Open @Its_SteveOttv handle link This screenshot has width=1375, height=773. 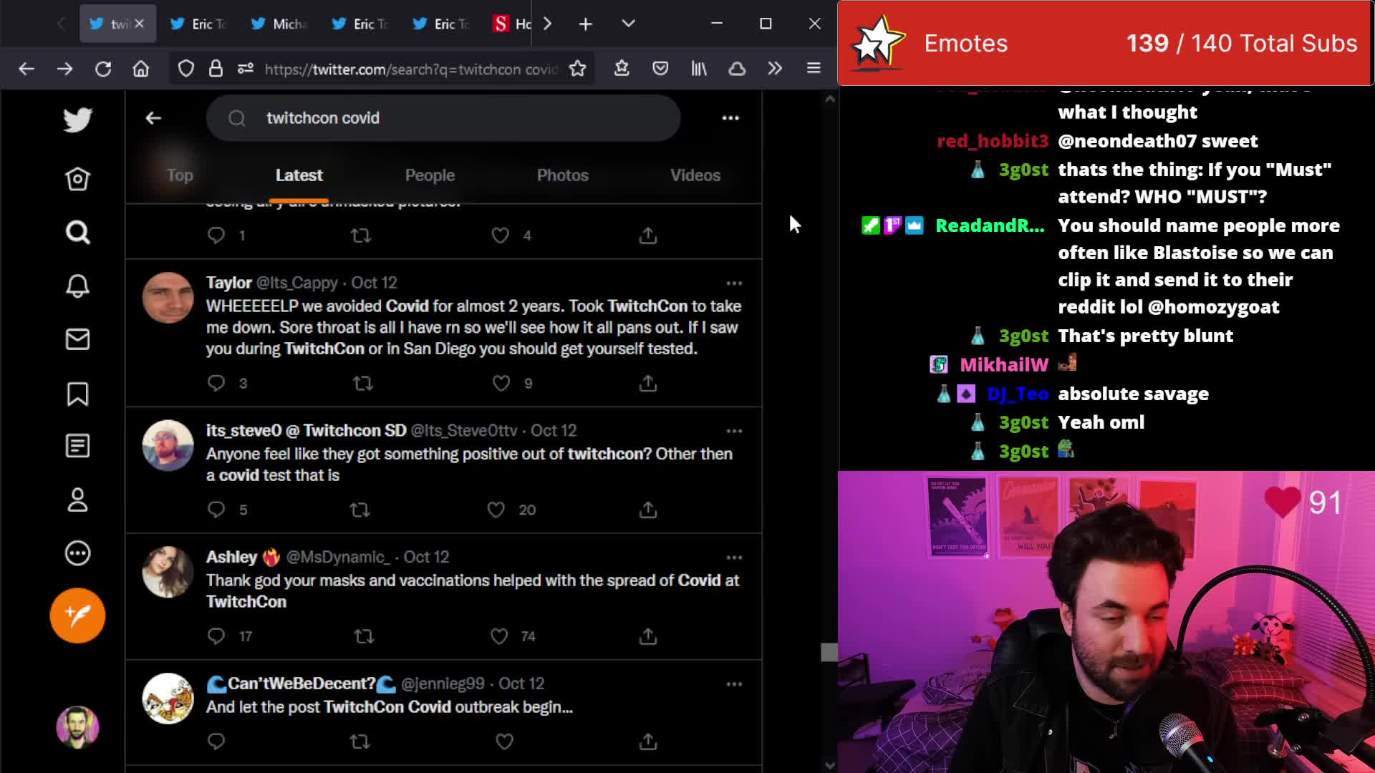pyautogui.click(x=464, y=430)
